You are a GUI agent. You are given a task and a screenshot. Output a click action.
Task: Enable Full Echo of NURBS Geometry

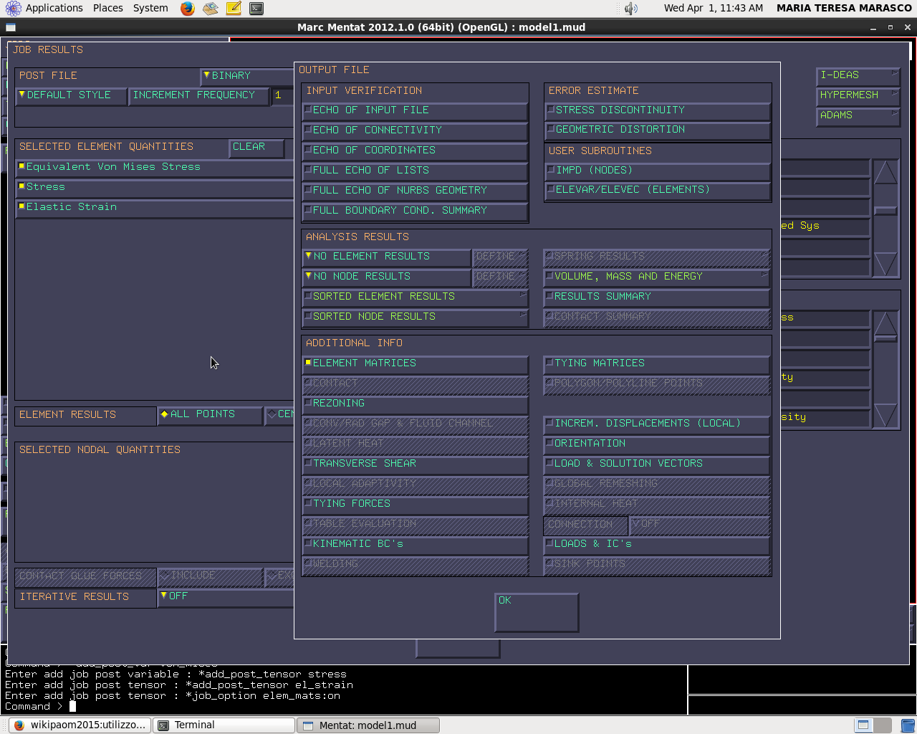416,191
